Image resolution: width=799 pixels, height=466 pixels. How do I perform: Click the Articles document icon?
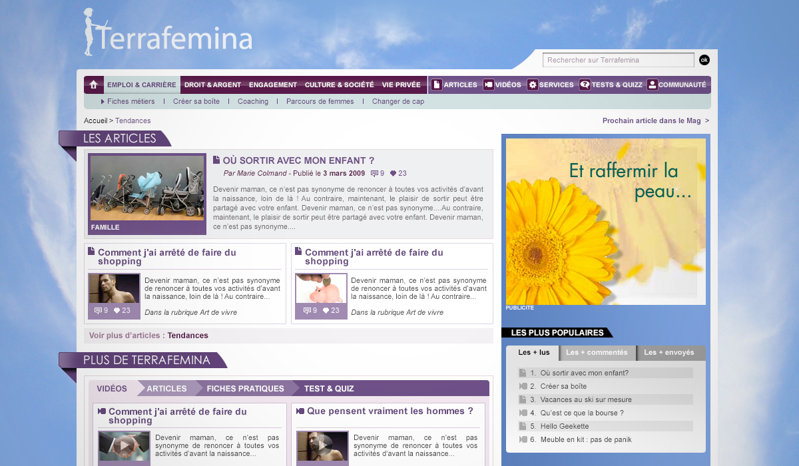[x=437, y=85]
